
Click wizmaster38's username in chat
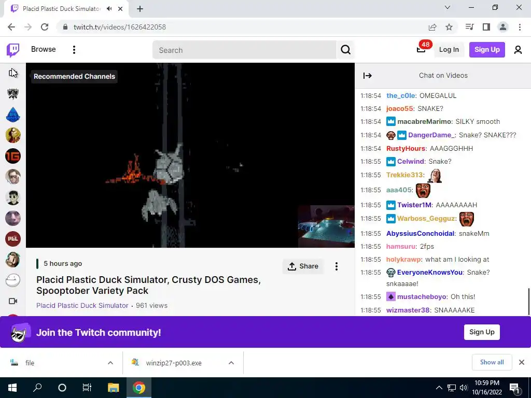pos(408,310)
